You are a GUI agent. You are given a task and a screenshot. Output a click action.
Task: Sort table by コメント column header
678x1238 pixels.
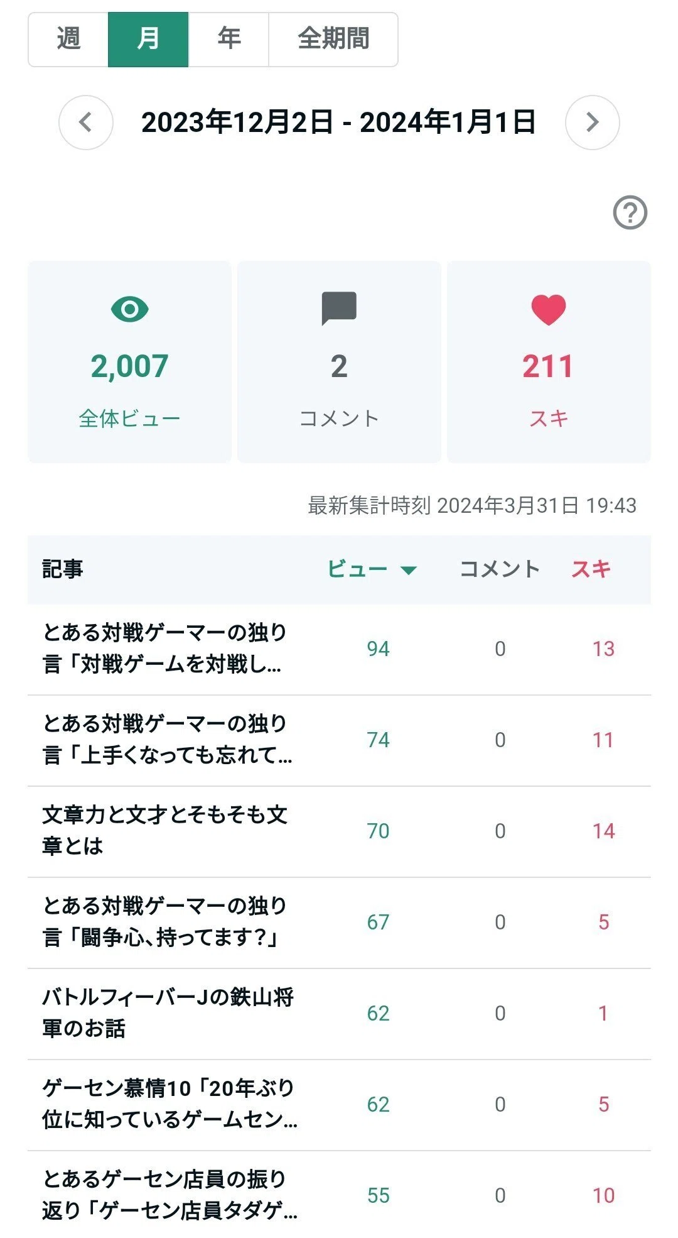tap(500, 569)
